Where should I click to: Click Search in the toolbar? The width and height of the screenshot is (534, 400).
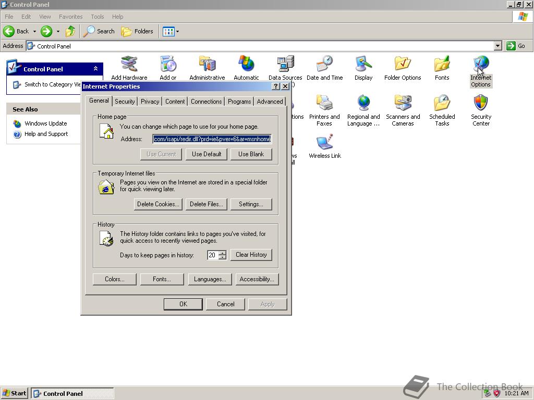click(99, 31)
